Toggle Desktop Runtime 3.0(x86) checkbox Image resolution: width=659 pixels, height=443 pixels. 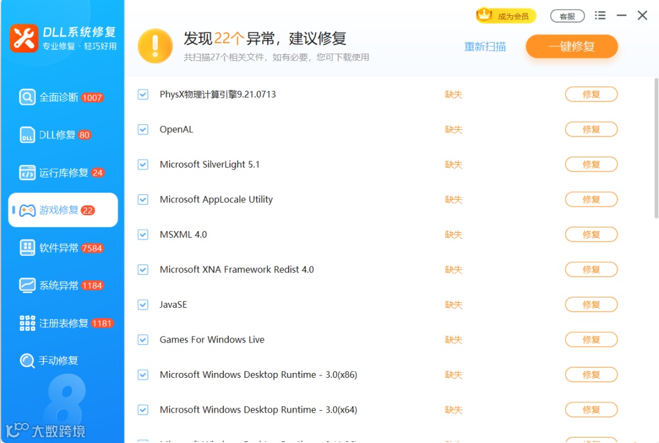143,375
